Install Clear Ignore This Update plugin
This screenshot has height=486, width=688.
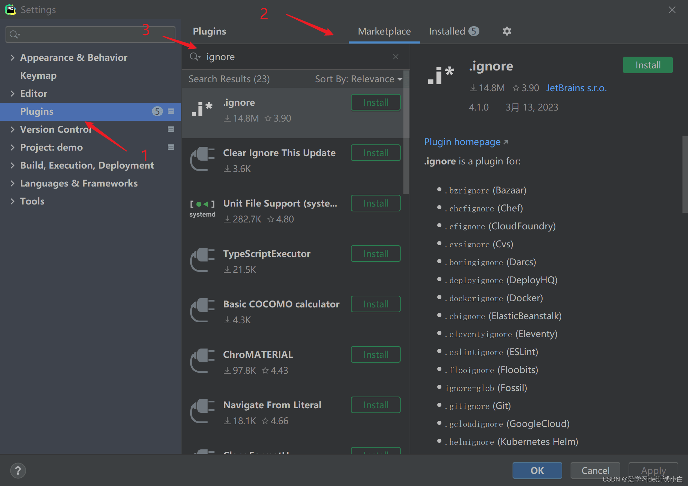tap(376, 153)
